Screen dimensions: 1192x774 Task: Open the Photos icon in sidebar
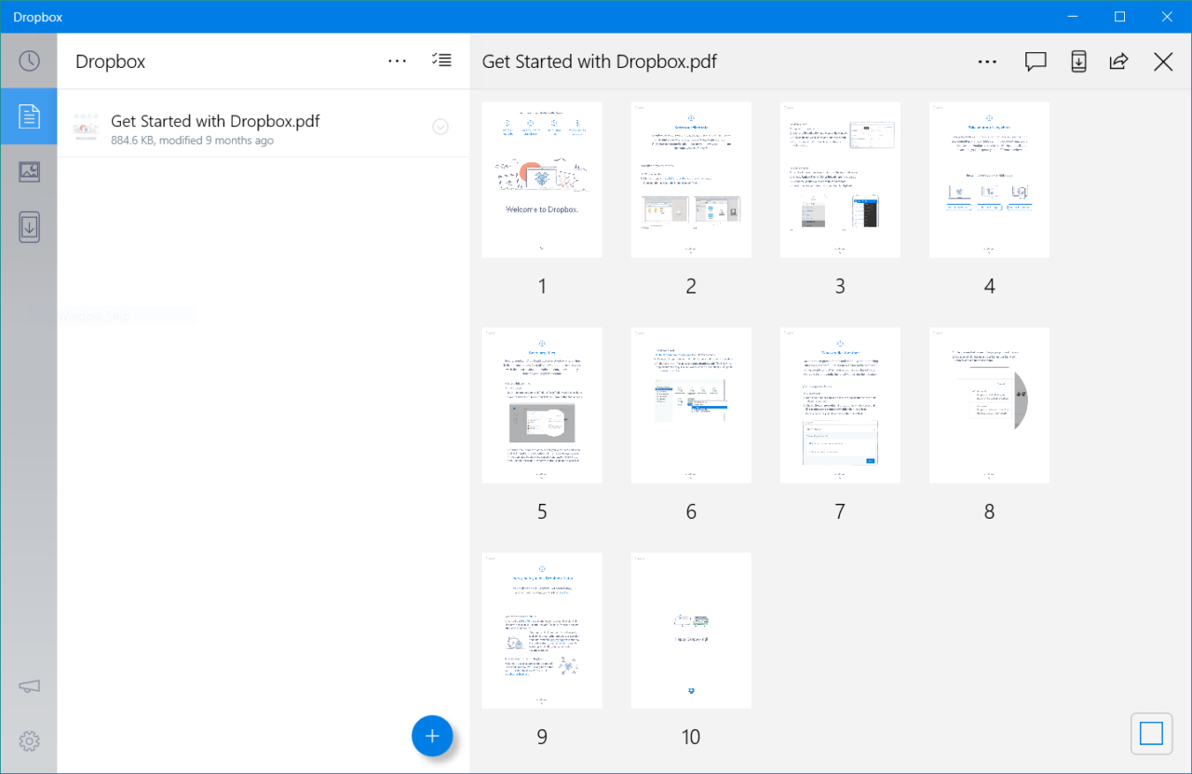[x=29, y=171]
